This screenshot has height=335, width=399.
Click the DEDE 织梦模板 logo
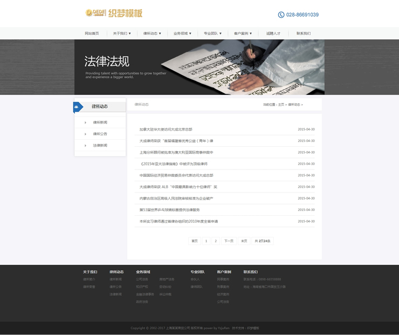114,13
